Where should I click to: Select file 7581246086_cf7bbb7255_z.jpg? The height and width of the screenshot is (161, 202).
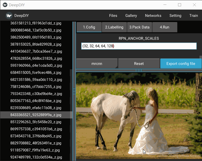[x=36, y=87]
